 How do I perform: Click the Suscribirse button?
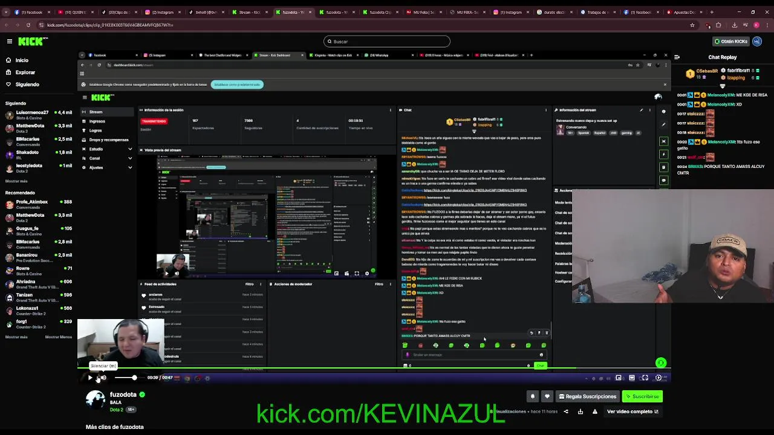click(x=642, y=396)
